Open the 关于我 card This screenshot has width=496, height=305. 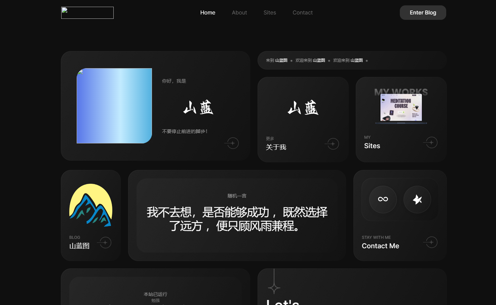point(303,119)
